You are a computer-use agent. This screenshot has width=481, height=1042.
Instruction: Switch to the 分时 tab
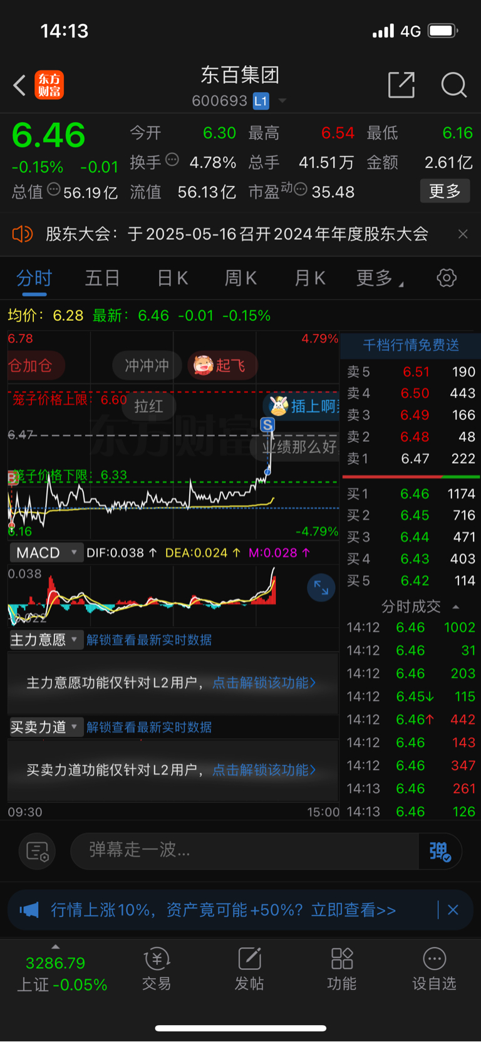click(x=34, y=278)
